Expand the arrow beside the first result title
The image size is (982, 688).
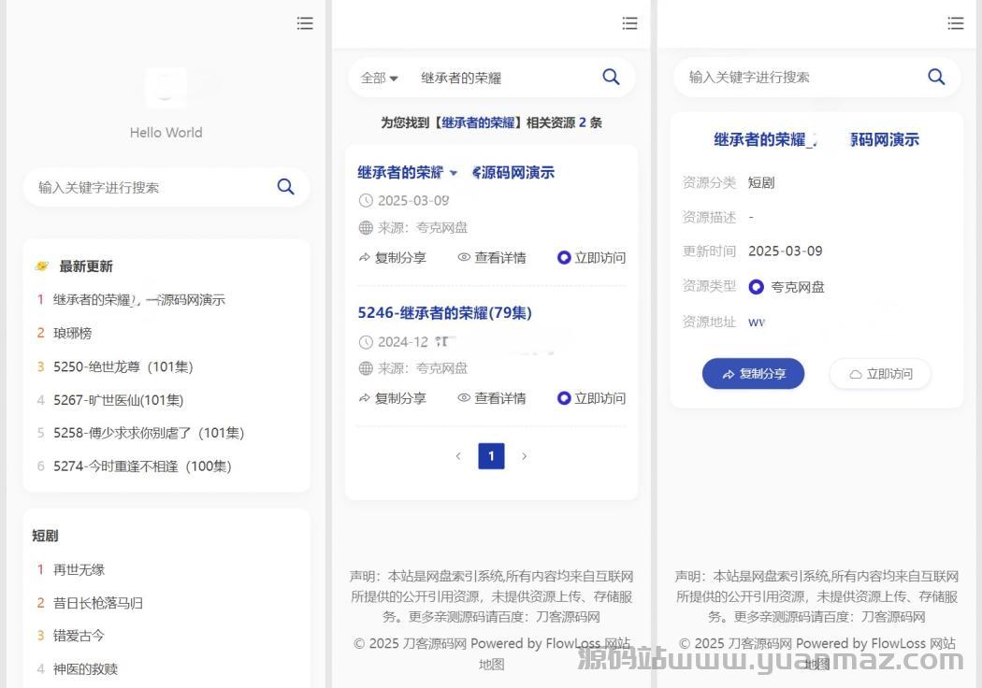coord(454,173)
